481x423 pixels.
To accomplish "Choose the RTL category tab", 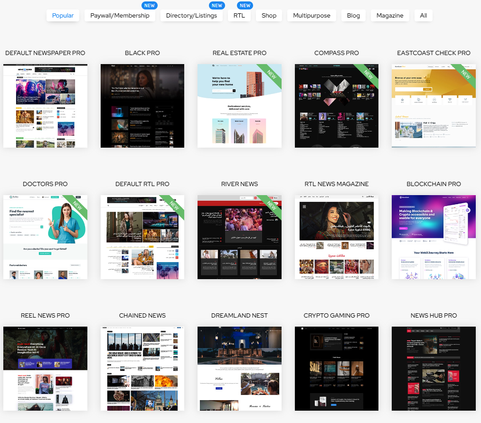I will (239, 16).
